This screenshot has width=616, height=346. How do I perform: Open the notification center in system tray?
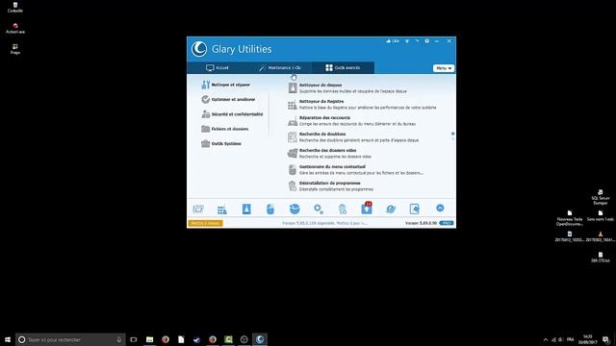(606, 339)
